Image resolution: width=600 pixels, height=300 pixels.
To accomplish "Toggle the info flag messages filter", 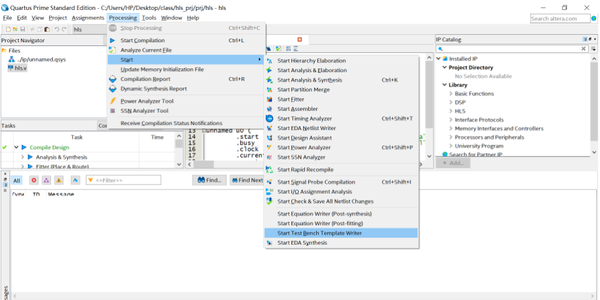I will pos(76,180).
